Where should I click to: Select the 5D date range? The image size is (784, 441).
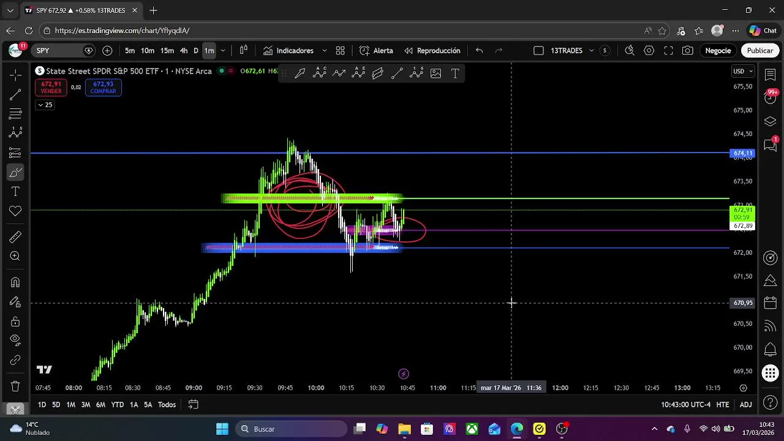[56, 405]
